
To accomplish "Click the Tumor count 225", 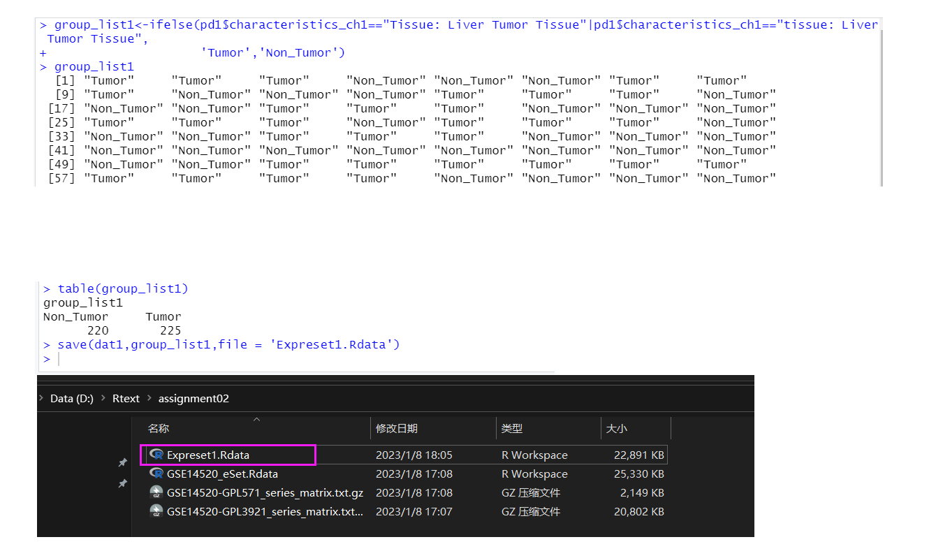I will coord(170,330).
